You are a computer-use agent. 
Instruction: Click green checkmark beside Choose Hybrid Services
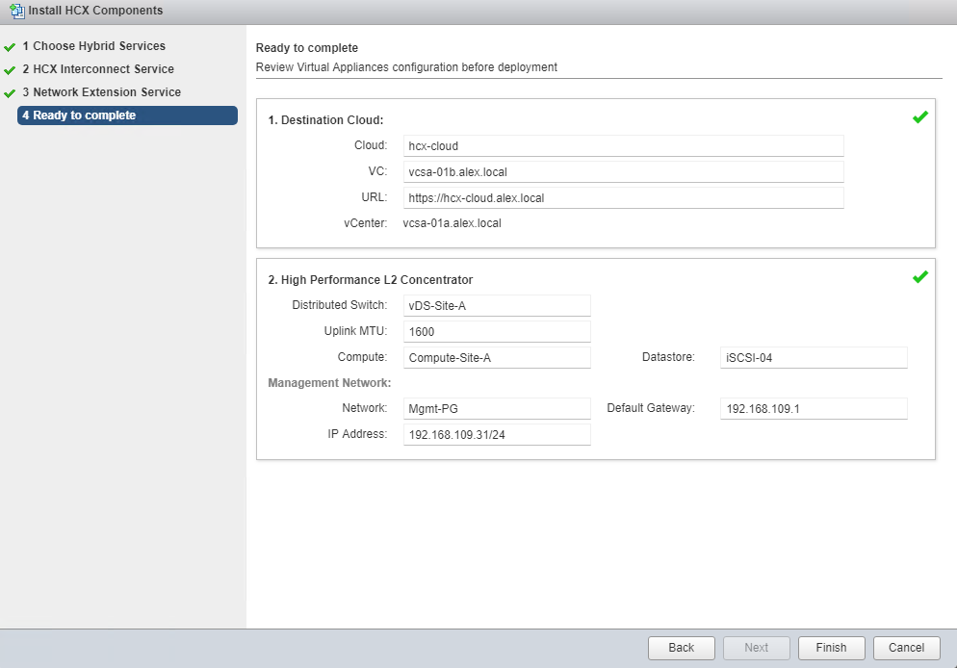click(x=11, y=46)
